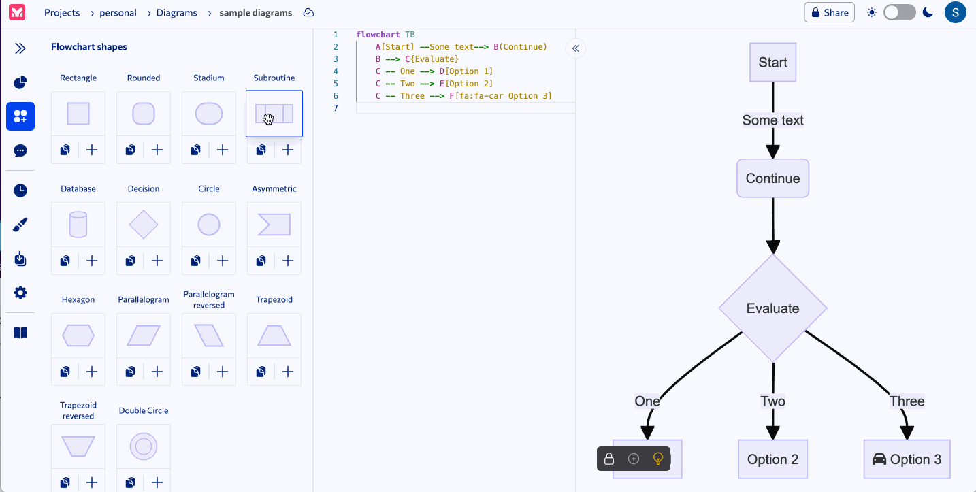Open the pie chart diagrams sidebar icon
The height and width of the screenshot is (492, 976).
(x=20, y=83)
